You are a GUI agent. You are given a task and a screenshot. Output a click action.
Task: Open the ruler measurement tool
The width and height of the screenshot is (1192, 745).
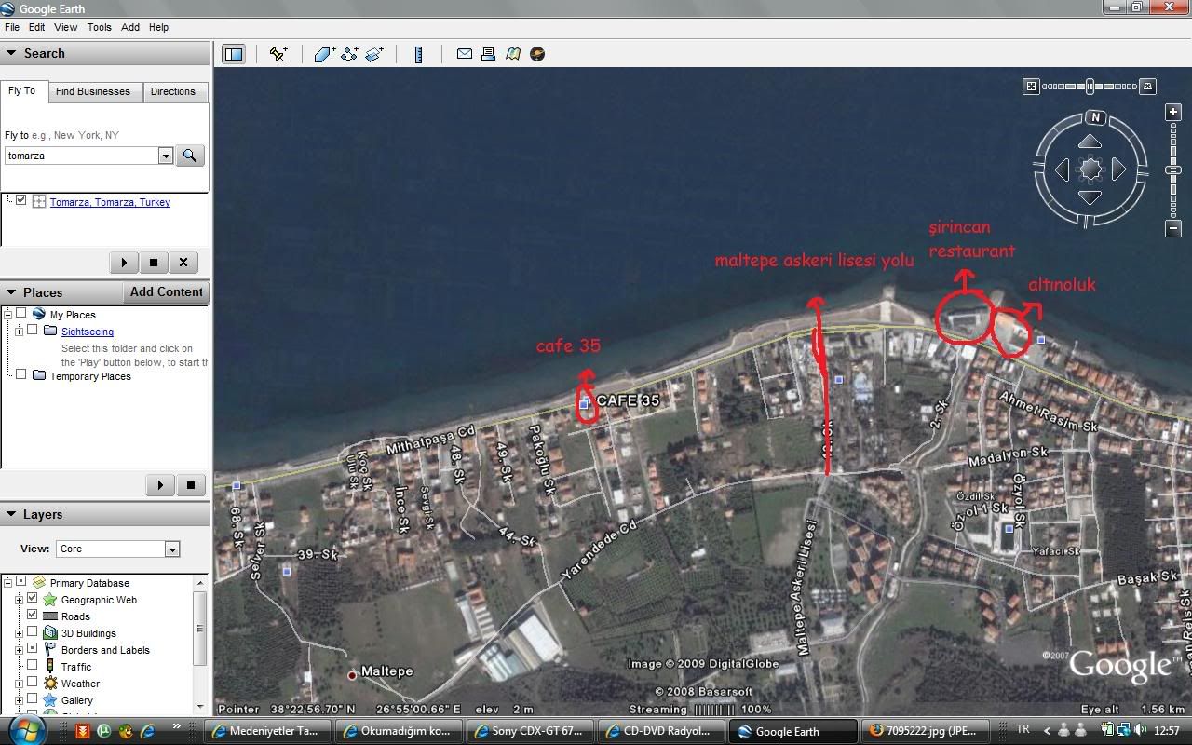[419, 54]
